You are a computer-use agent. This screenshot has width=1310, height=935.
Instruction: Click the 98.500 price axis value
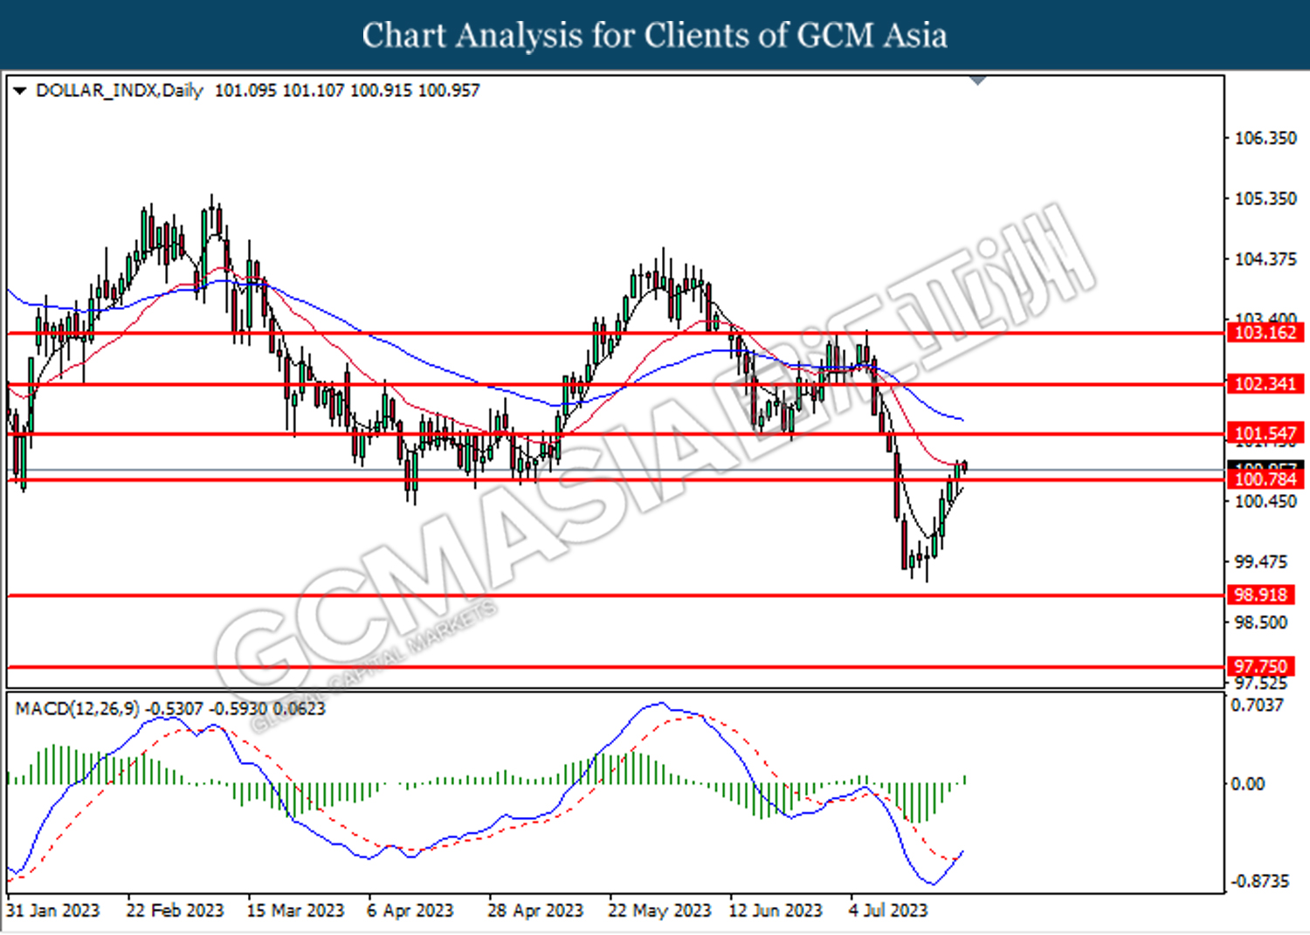click(x=1260, y=622)
